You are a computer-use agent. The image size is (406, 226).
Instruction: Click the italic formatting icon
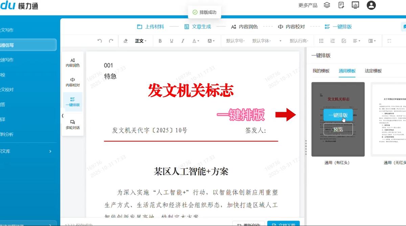pos(183,41)
